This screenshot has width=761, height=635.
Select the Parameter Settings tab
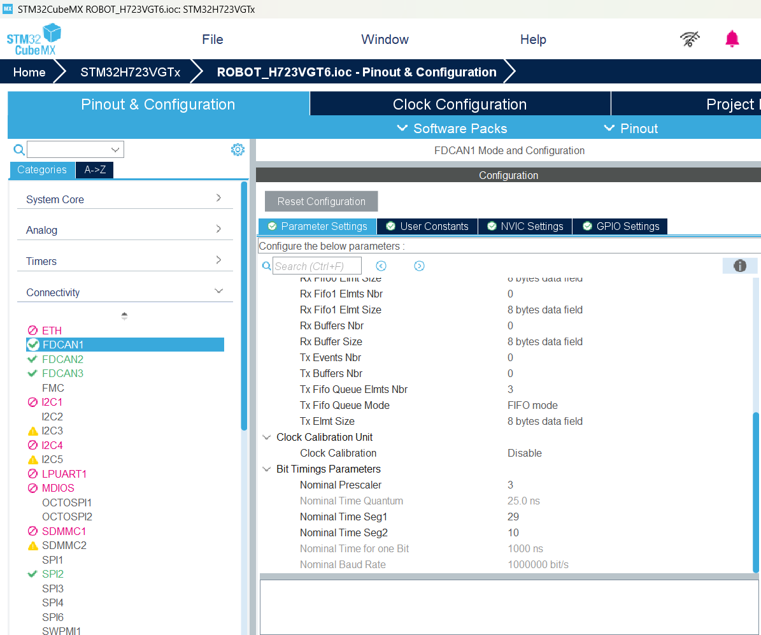point(317,226)
